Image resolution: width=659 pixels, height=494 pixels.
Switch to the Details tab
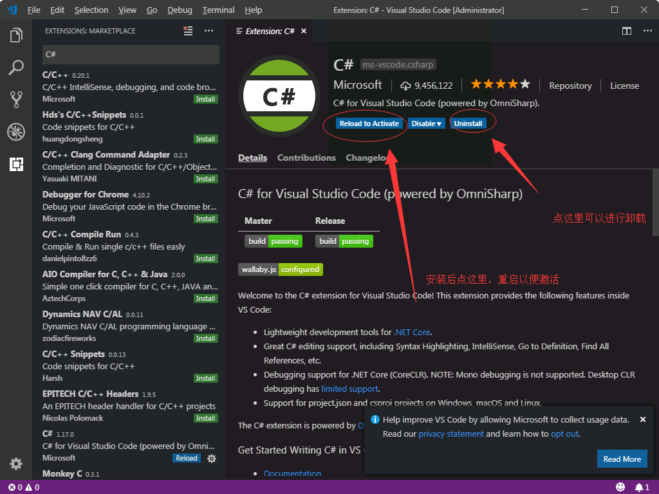(x=252, y=158)
